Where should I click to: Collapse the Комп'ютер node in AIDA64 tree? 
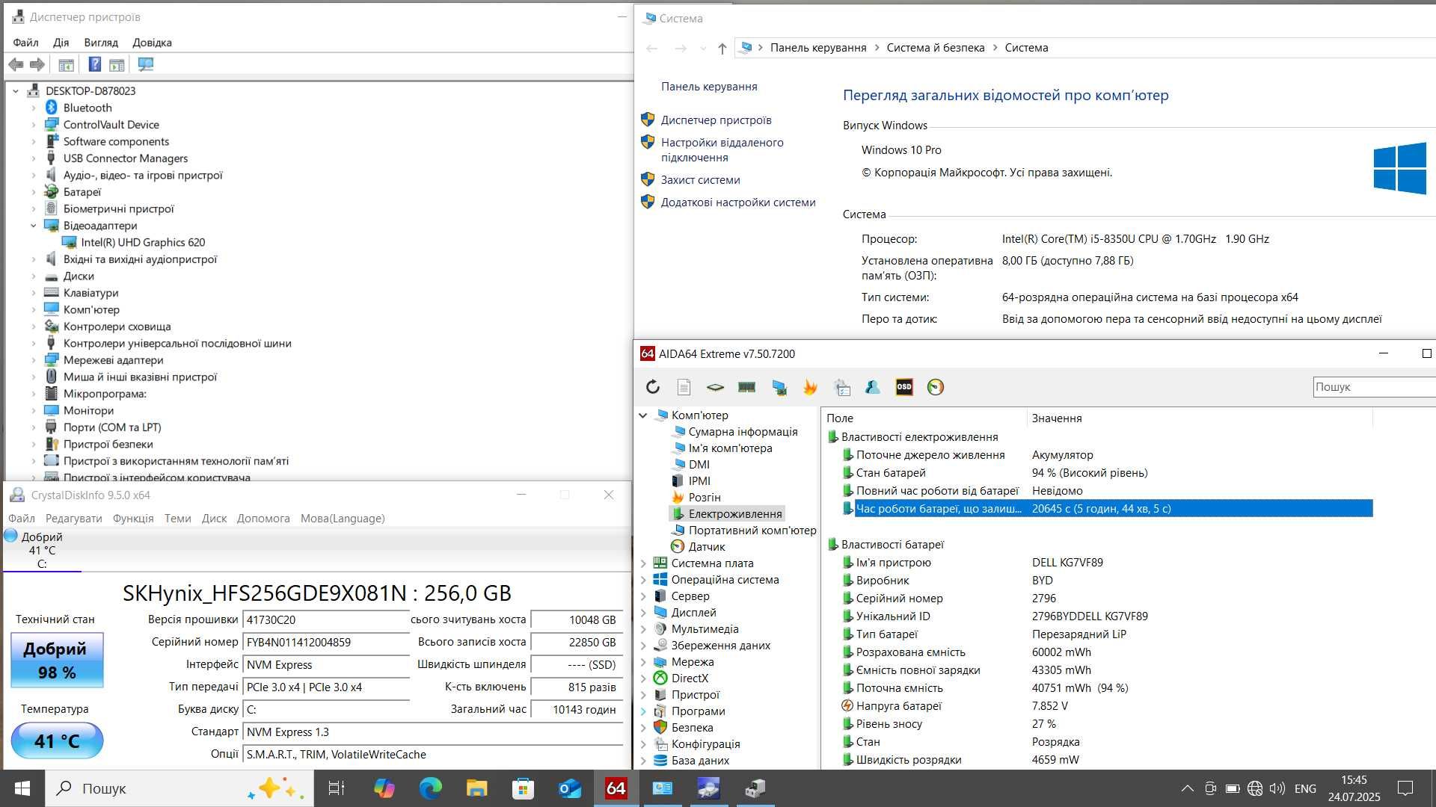point(643,415)
